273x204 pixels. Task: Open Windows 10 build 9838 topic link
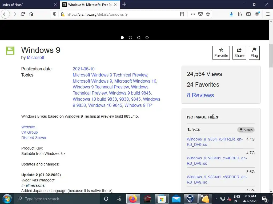tap(95, 99)
